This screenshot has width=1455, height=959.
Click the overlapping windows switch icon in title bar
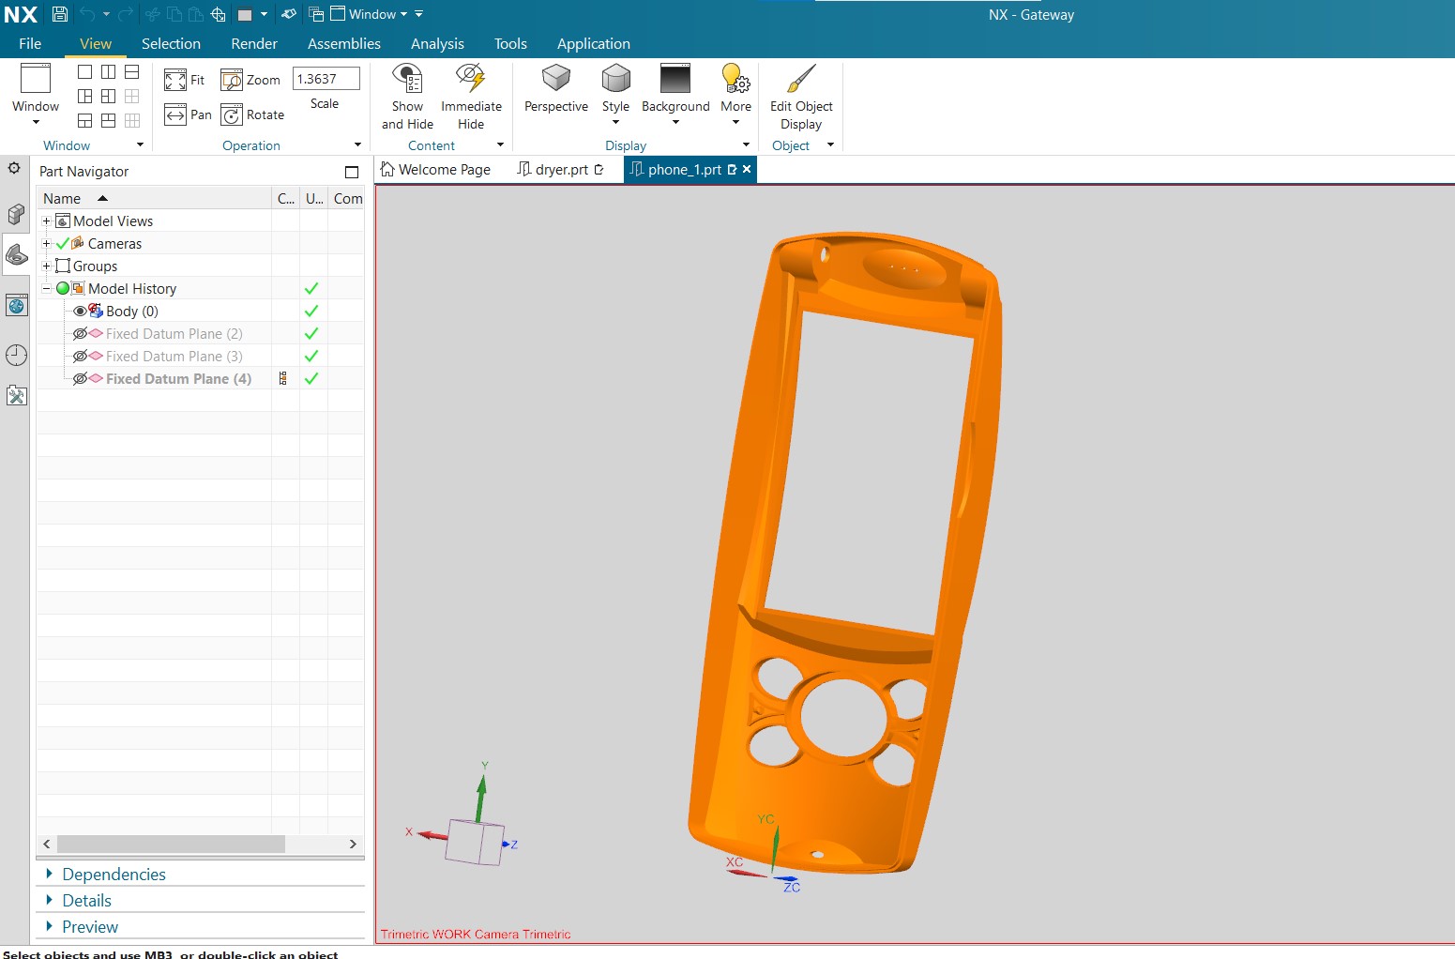point(316,14)
